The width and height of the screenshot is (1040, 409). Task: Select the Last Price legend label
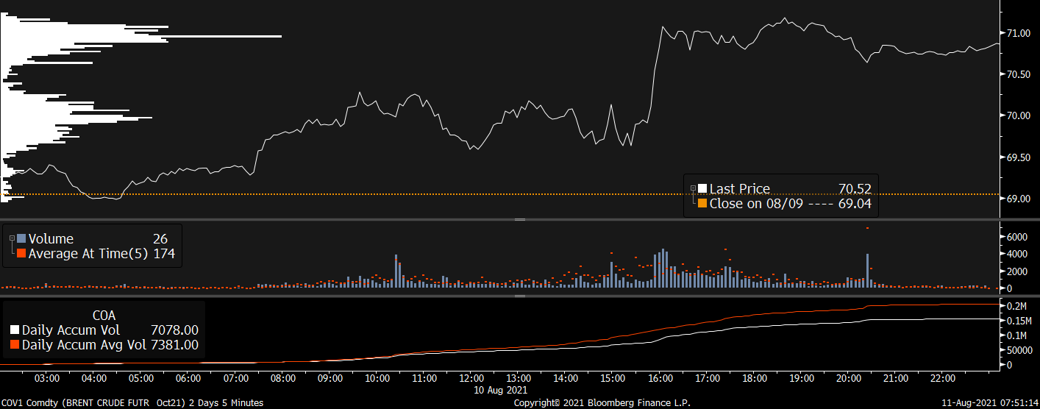point(739,189)
